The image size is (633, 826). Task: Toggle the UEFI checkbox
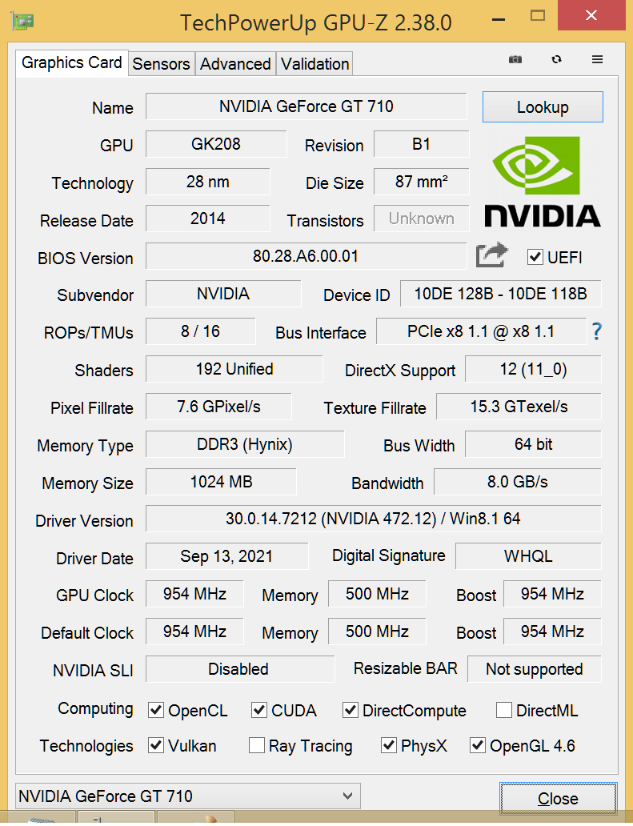[535, 257]
